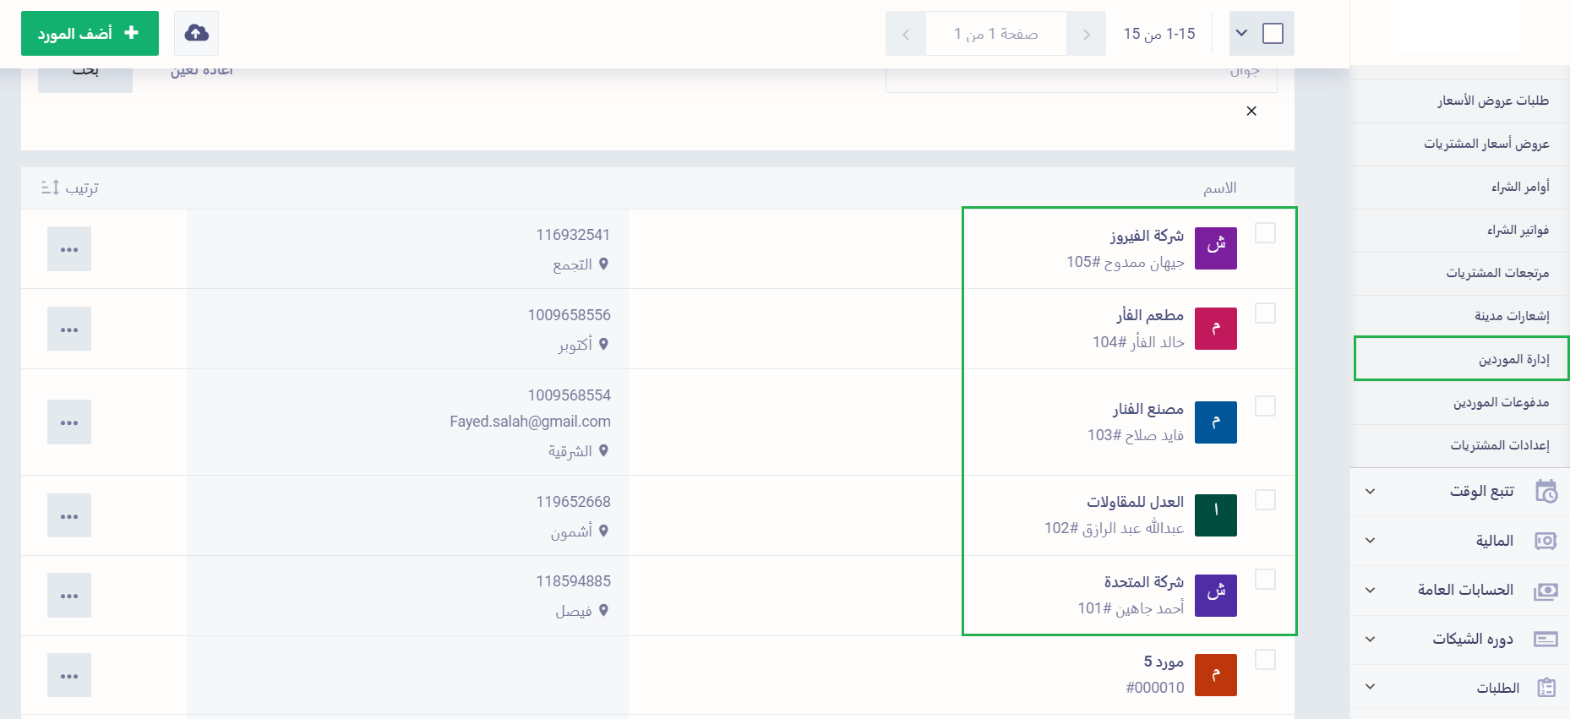
Task: Open three-dots menu for مورد 5 row
Action: point(69,676)
